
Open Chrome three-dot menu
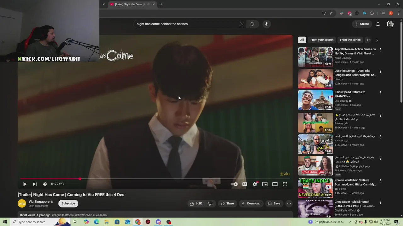click(x=398, y=13)
